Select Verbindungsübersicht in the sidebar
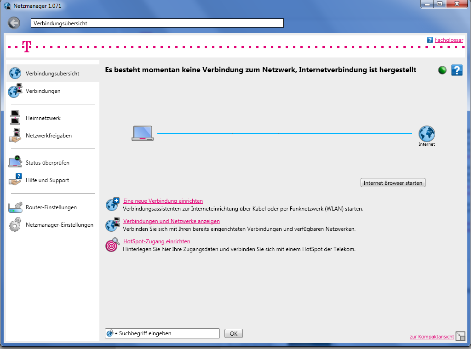The height and width of the screenshot is (349, 471). click(53, 73)
